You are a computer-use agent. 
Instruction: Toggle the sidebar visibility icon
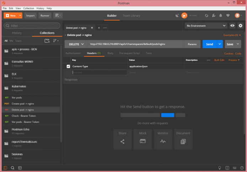[x=5, y=168]
